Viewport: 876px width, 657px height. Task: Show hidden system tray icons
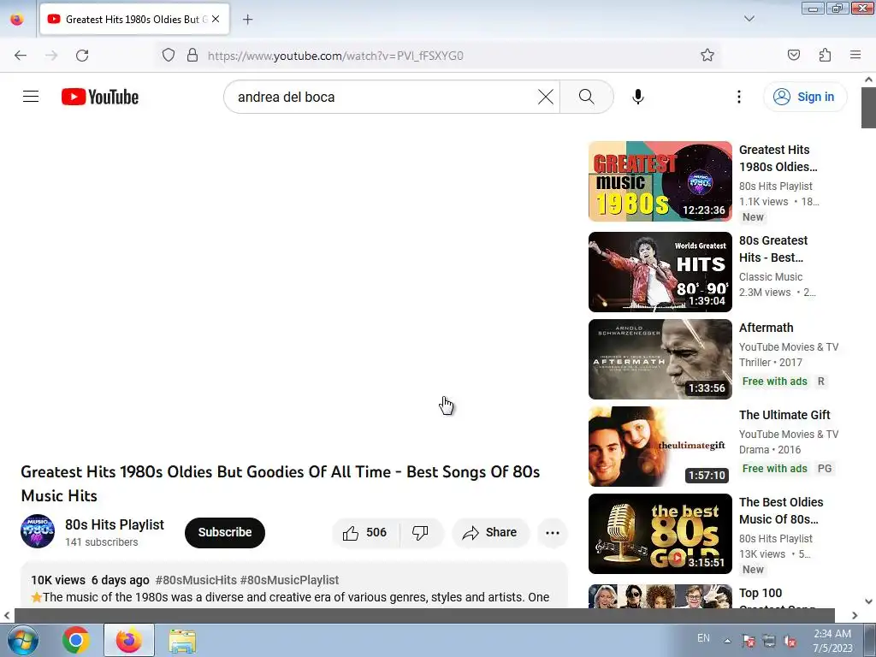click(727, 641)
